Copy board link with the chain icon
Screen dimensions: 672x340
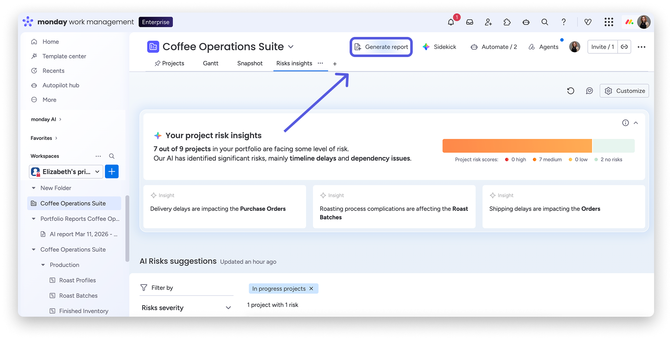(624, 47)
